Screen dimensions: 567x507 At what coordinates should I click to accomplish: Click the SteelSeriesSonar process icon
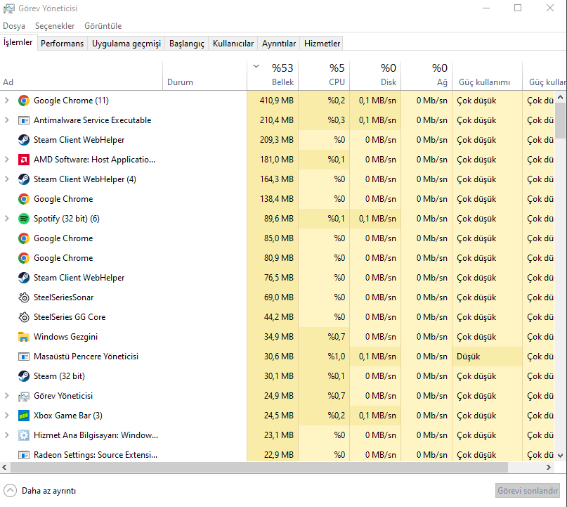[x=24, y=297]
